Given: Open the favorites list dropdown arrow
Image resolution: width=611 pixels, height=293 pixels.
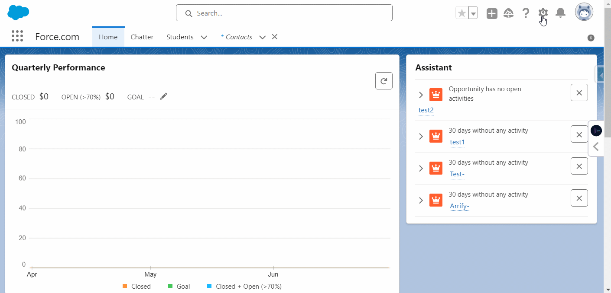Looking at the screenshot, I should click(x=473, y=13).
